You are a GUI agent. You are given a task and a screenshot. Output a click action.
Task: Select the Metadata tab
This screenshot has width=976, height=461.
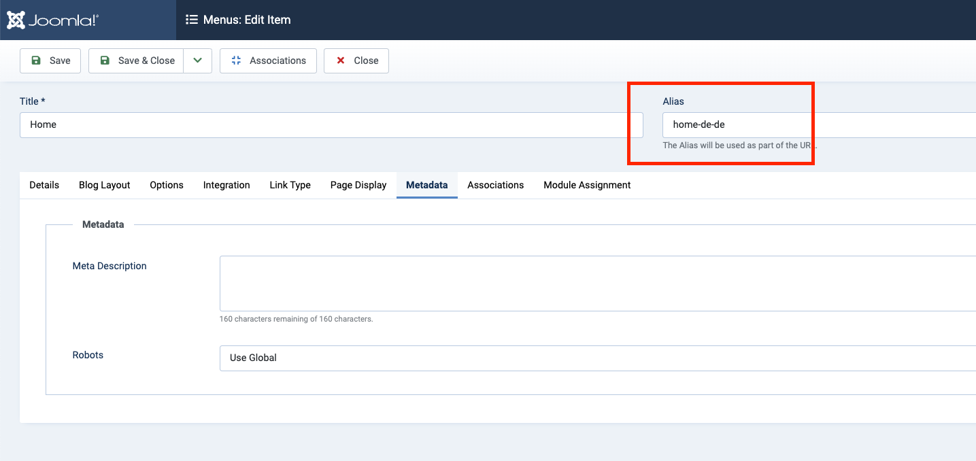pyautogui.click(x=426, y=185)
